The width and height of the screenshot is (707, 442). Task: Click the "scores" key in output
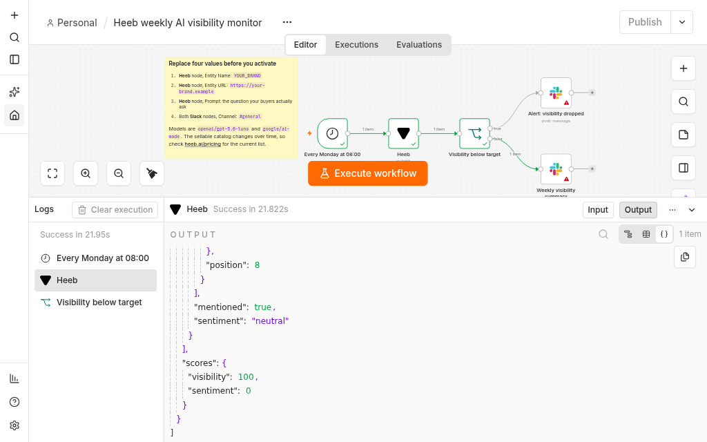click(201, 363)
